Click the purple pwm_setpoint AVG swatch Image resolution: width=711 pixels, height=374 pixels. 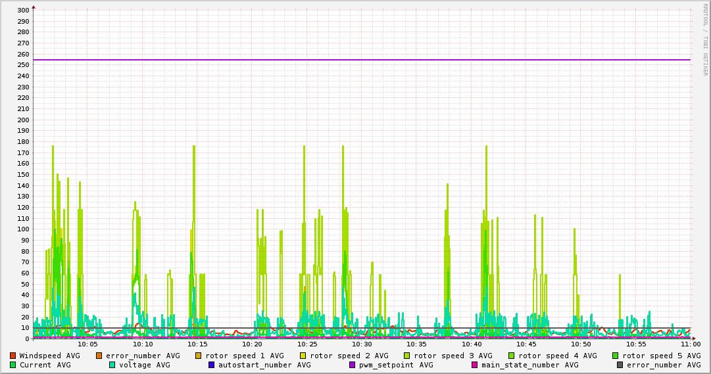tap(352, 365)
